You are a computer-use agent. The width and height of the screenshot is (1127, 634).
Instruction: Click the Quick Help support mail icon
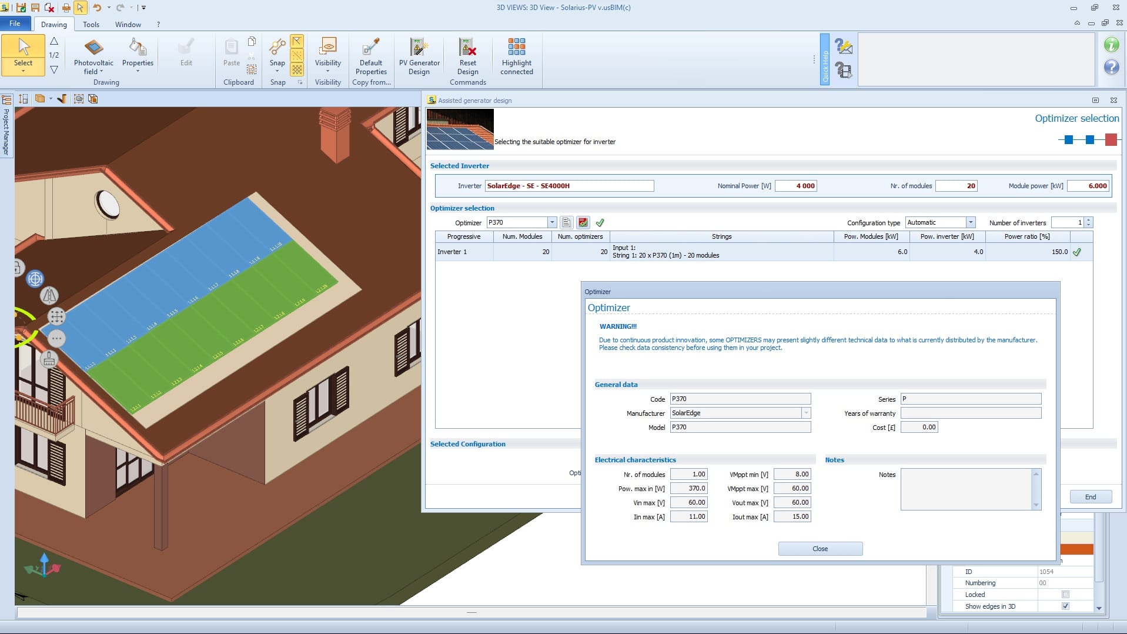[x=844, y=46]
